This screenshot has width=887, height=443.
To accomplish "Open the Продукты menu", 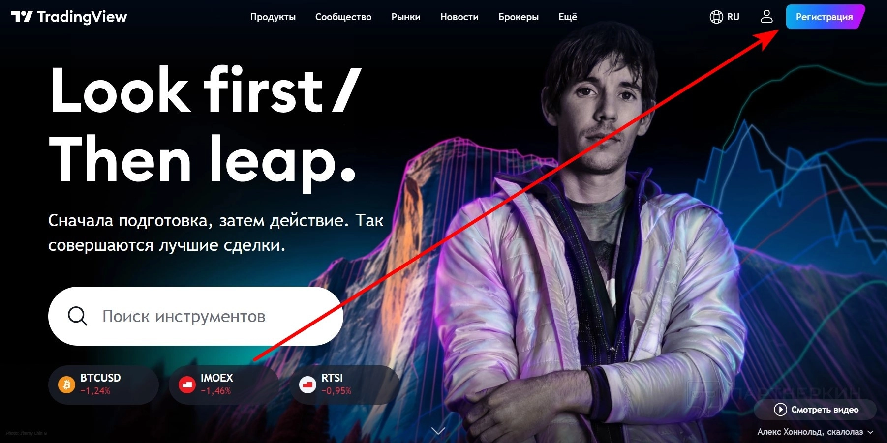I will [x=273, y=17].
